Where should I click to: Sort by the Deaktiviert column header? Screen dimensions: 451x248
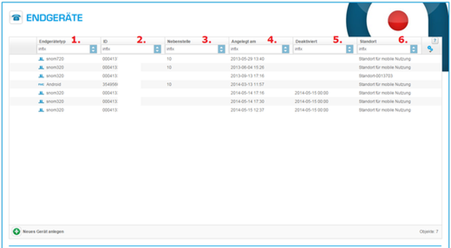tap(306, 42)
